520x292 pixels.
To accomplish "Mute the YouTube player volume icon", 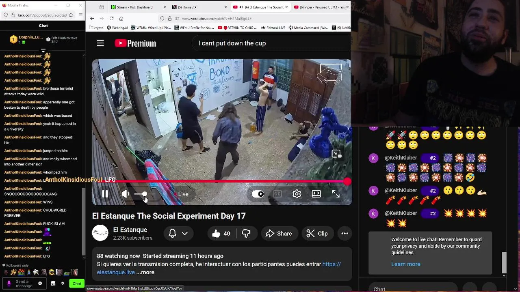I will [126, 194].
